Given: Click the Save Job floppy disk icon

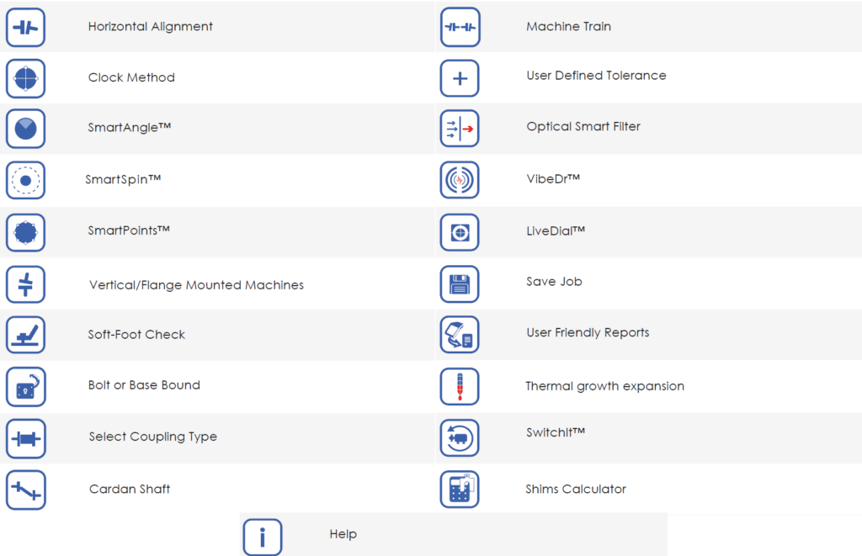Looking at the screenshot, I should coord(460,284).
